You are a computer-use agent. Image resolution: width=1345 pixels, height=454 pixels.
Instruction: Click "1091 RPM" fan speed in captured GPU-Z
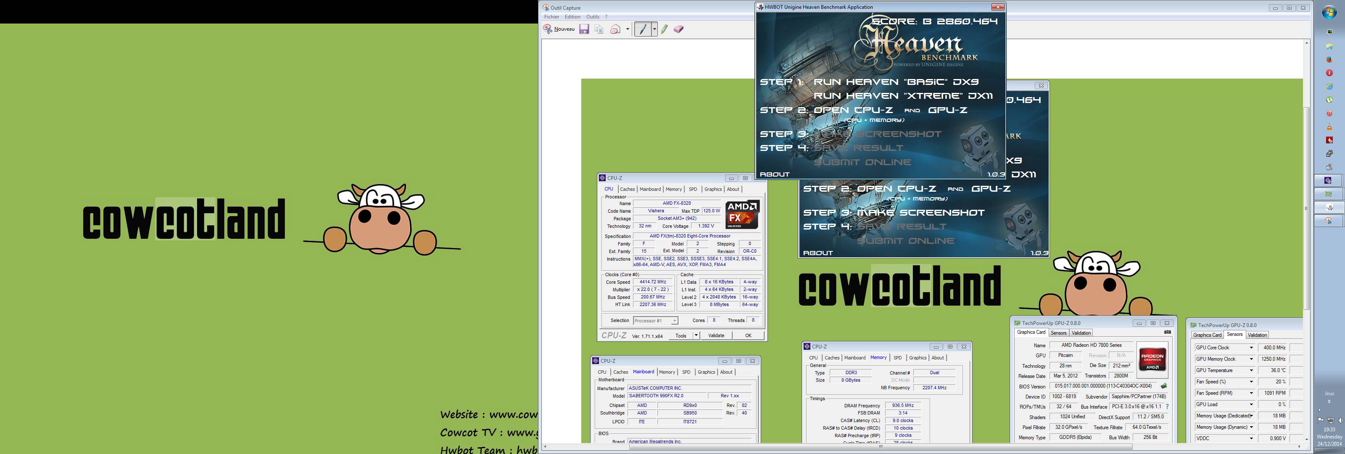(x=1274, y=393)
